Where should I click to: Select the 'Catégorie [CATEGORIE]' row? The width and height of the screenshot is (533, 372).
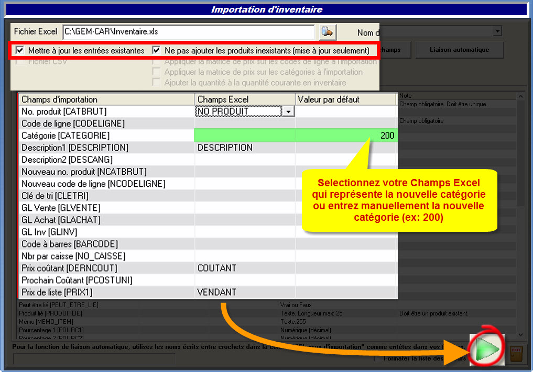pyautogui.click(x=106, y=136)
